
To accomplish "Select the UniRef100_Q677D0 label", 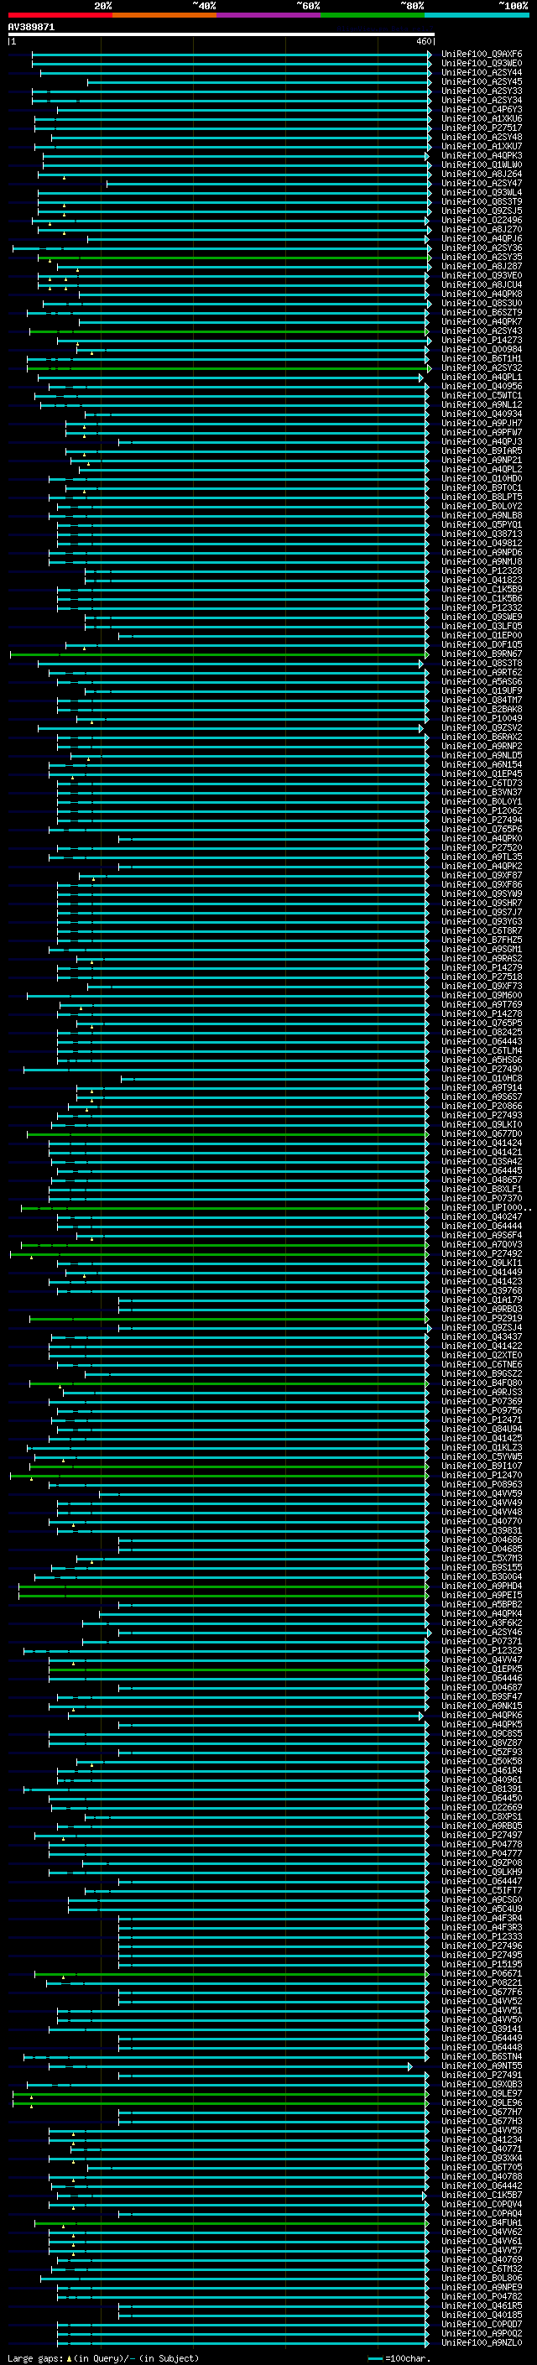I will [482, 1134].
